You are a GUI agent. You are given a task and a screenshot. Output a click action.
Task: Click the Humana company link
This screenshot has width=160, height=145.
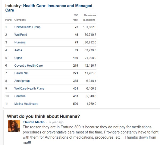point(20,42)
